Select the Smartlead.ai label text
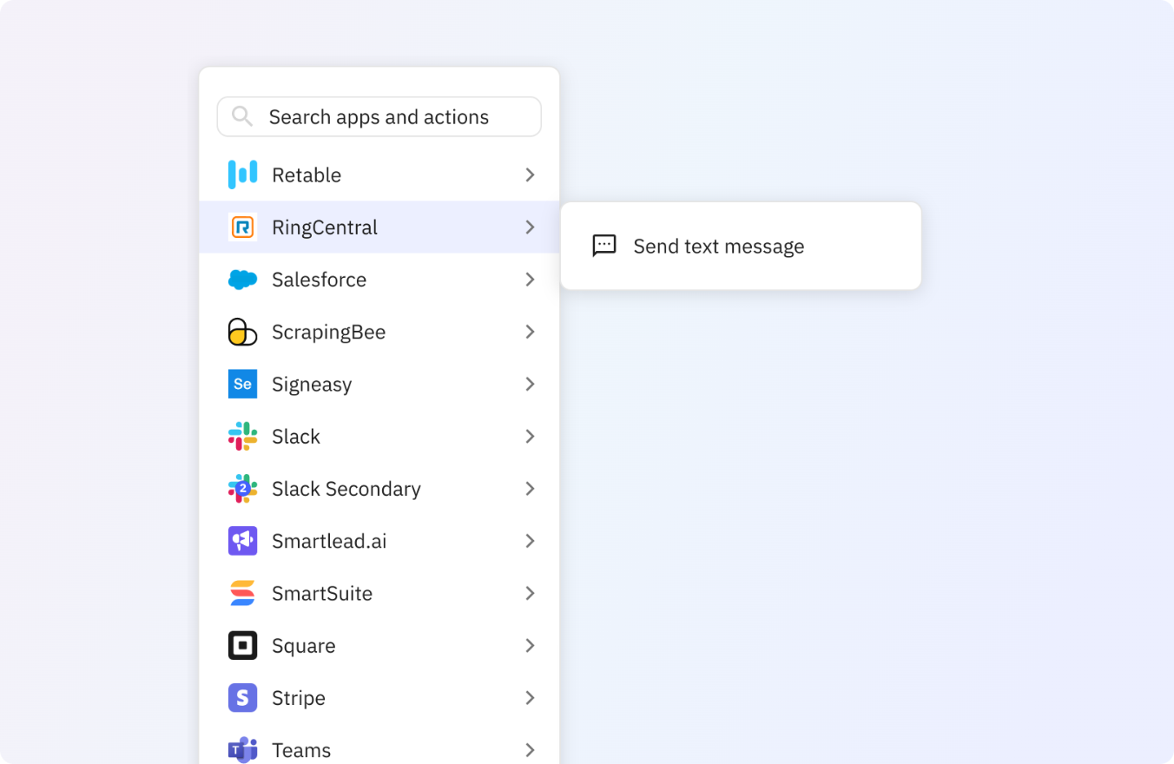 (329, 541)
